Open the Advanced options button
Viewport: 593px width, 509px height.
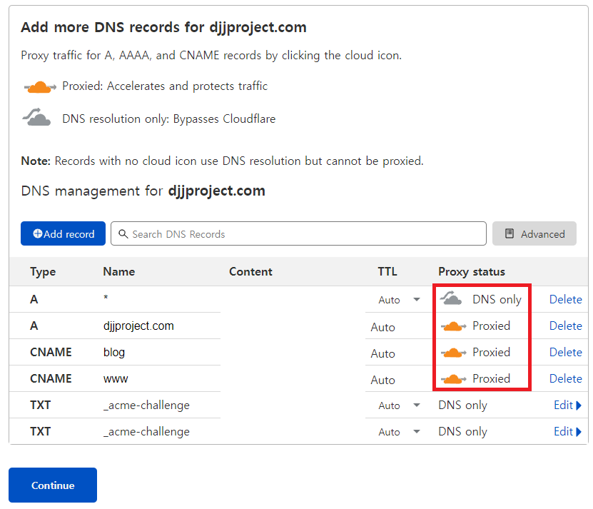click(x=534, y=233)
